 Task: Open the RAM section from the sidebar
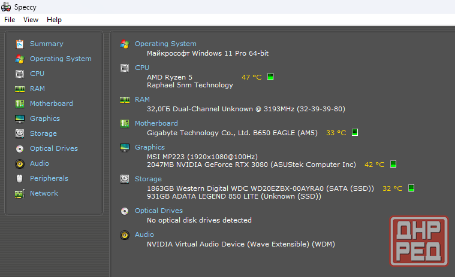pos(37,89)
